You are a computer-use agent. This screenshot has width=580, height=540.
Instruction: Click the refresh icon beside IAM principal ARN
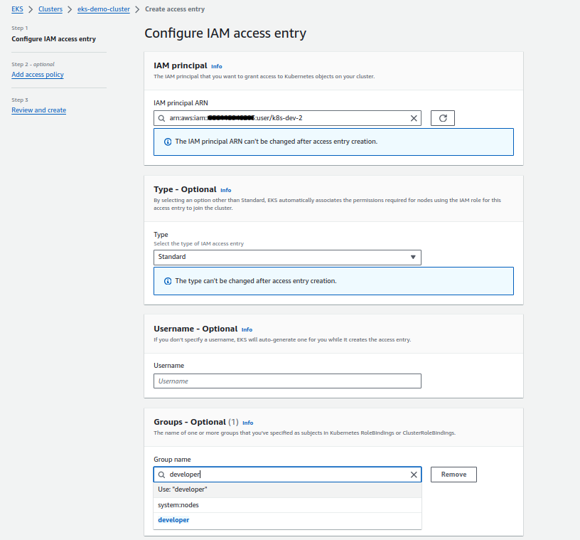(x=443, y=118)
